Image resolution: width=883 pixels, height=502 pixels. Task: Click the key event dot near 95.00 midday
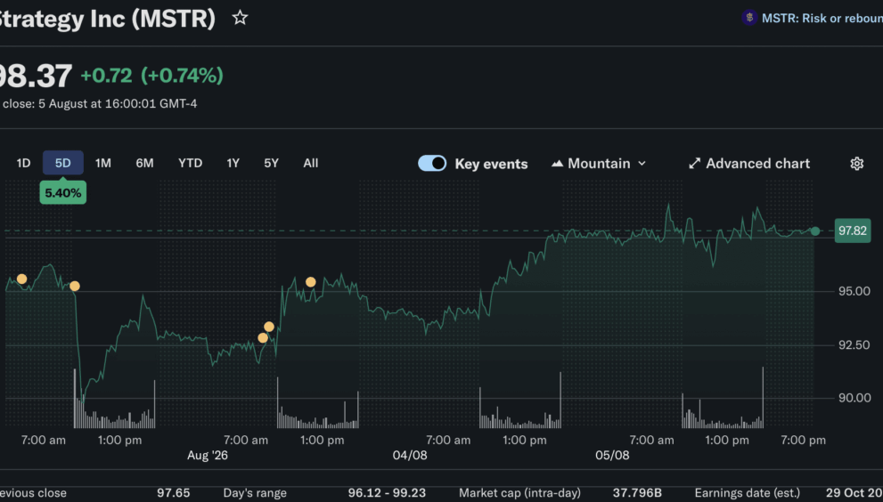click(311, 282)
